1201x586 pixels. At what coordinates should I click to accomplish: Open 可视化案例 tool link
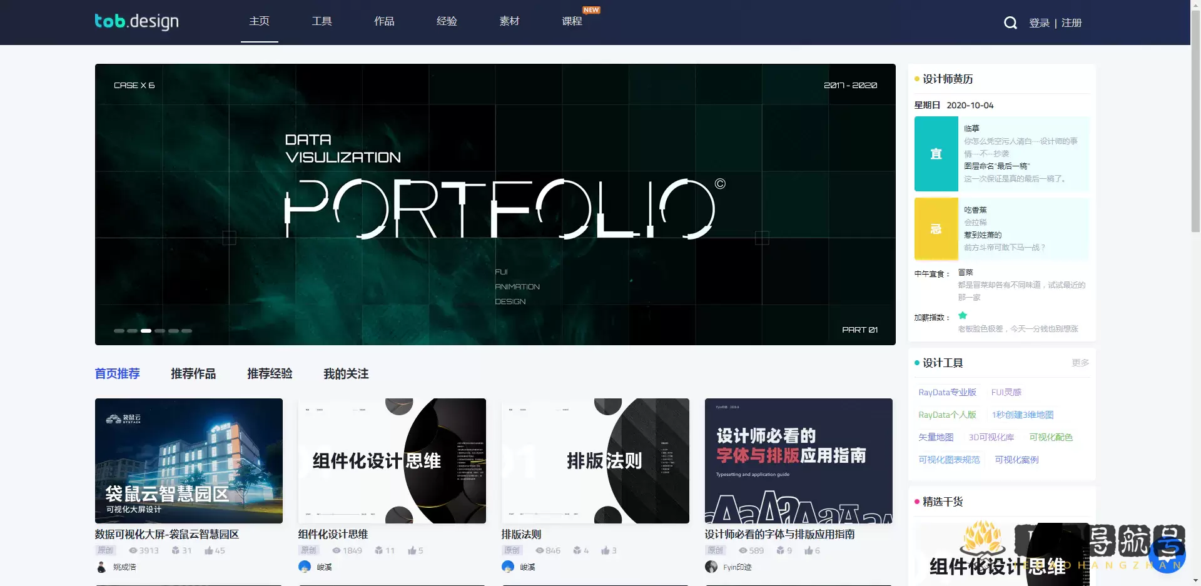pos(1016,460)
